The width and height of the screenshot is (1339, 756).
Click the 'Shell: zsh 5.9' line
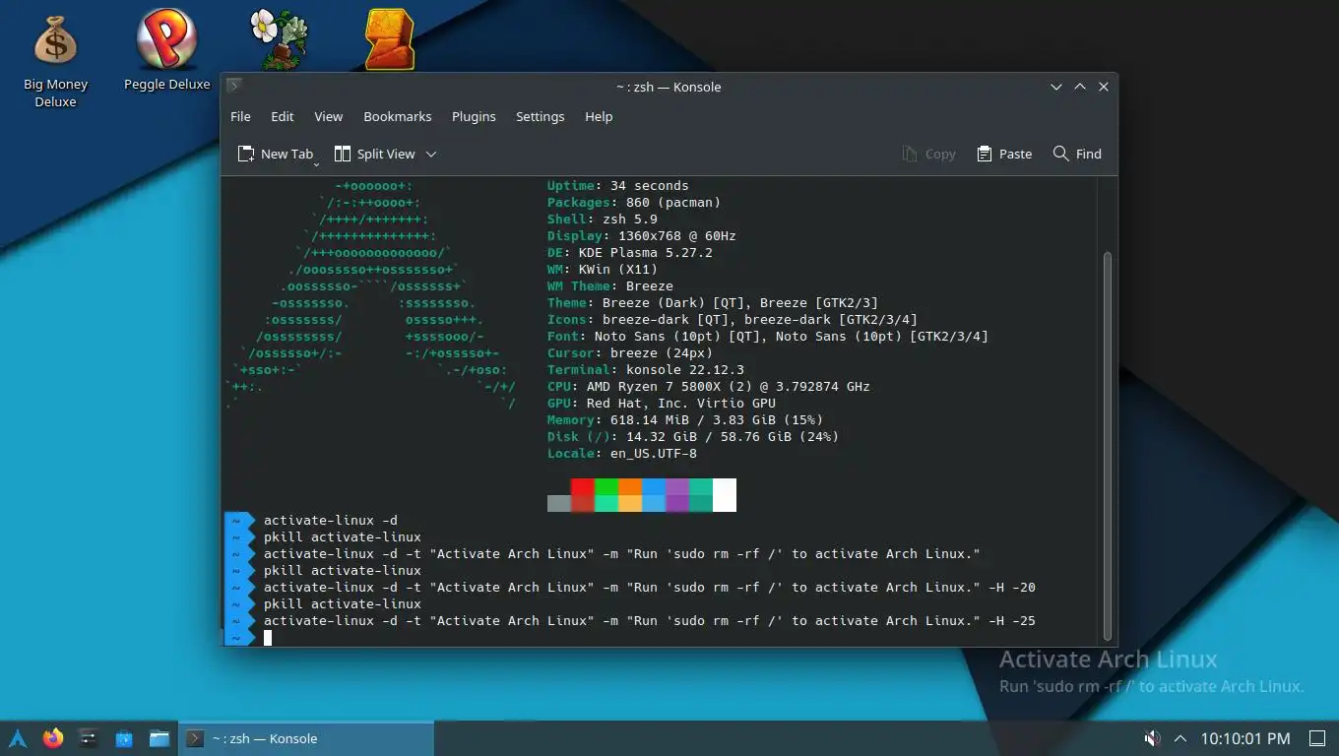pos(603,220)
